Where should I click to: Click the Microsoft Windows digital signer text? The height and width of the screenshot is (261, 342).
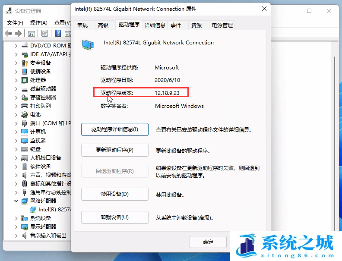pyautogui.click(x=179, y=106)
